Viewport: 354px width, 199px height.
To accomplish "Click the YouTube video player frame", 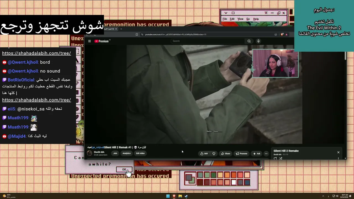I will 214,94.
